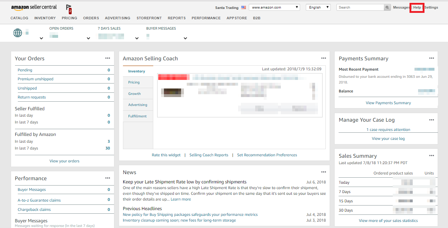Open the www.amazon.com marketplace dropdown
The height and width of the screenshot is (228, 448).
tap(274, 7)
